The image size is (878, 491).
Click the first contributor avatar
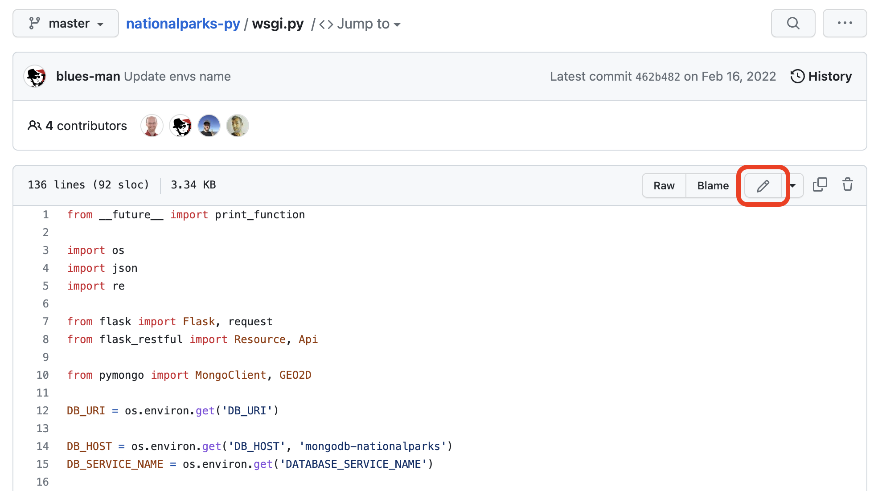[152, 126]
